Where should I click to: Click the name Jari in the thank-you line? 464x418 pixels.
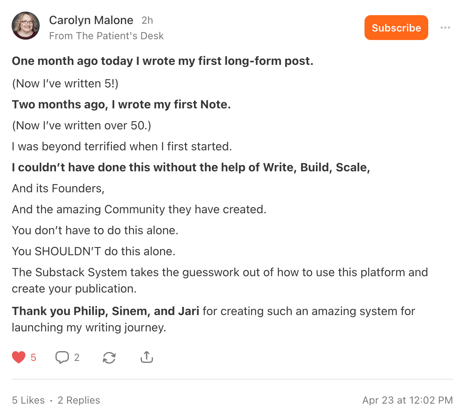188,311
